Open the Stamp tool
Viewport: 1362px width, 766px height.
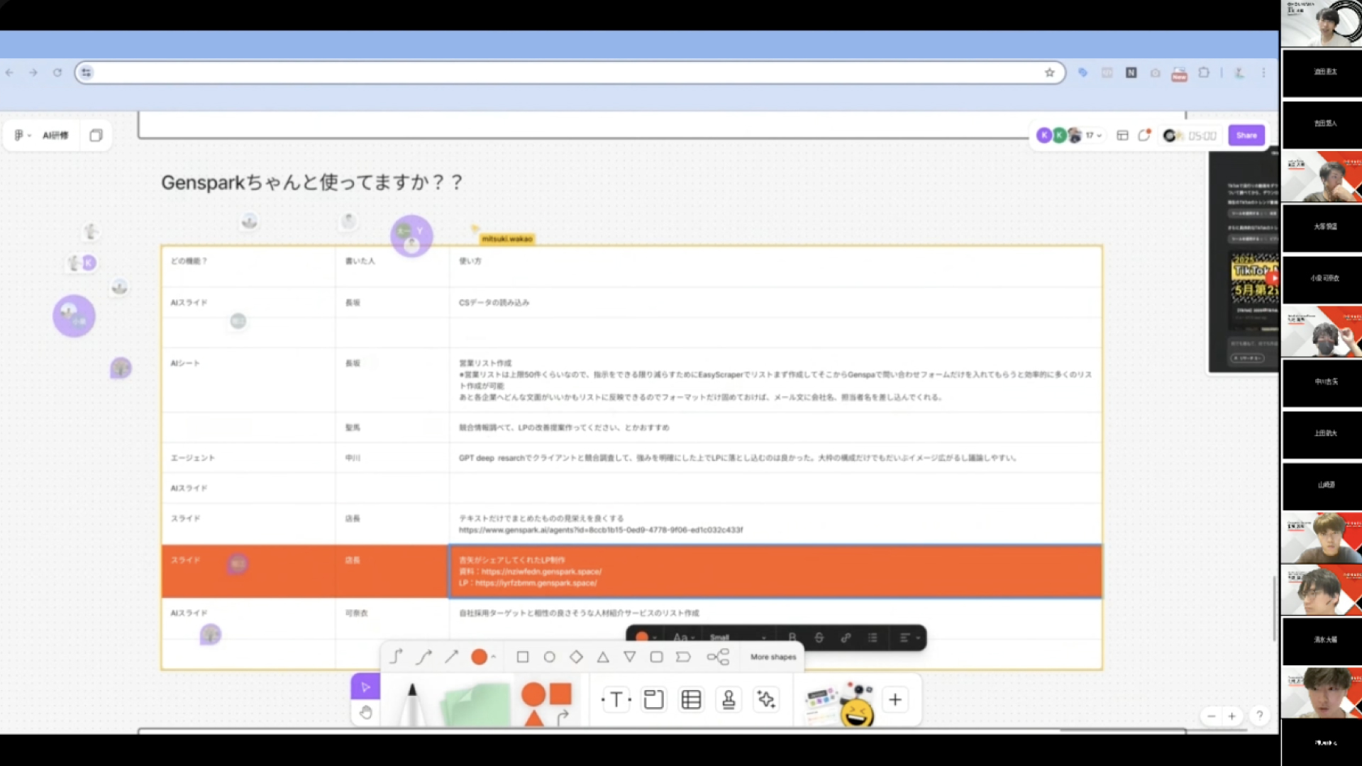(729, 700)
